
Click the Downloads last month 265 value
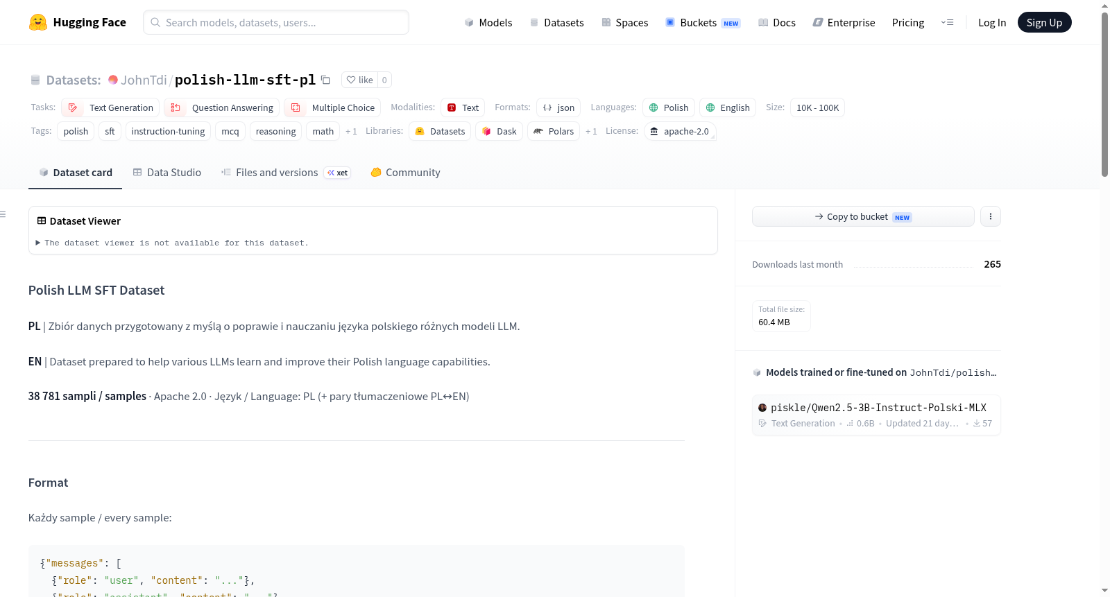coord(992,264)
